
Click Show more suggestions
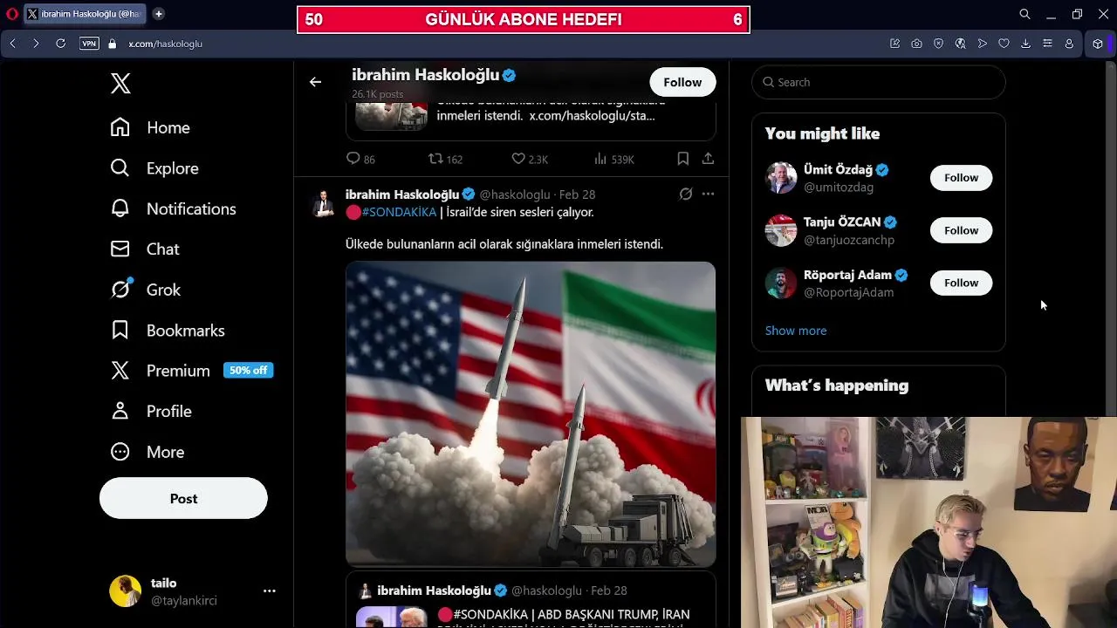[796, 331]
